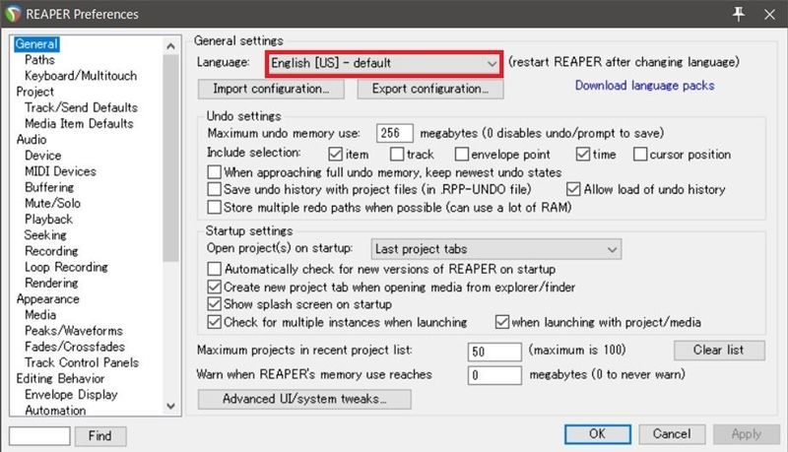Image resolution: width=788 pixels, height=452 pixels.
Task: Enable automatic check for new REAPER versions
Action: [214, 269]
